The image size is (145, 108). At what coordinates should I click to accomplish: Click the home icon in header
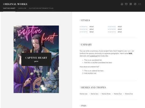pyautogui.click(x=122, y=4)
